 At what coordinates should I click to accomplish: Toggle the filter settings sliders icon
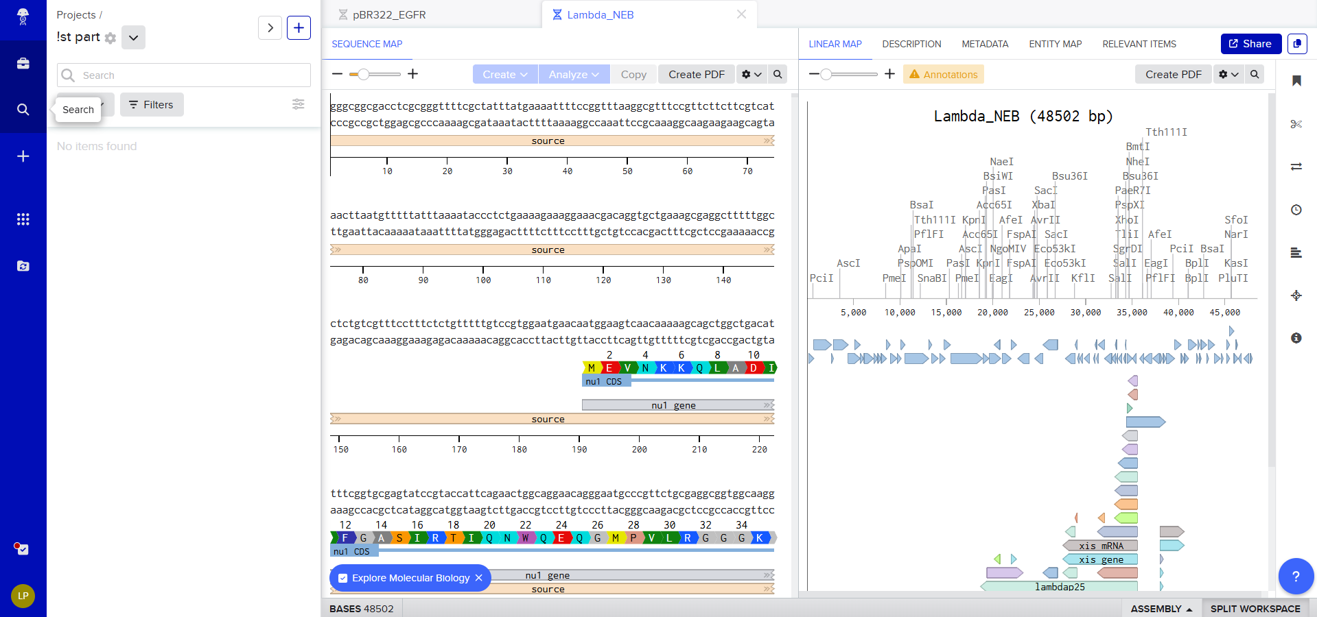tap(298, 104)
